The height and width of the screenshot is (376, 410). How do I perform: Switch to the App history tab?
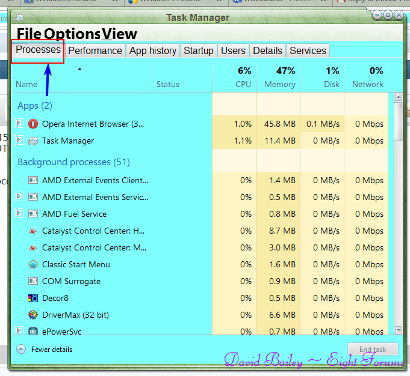click(x=153, y=50)
